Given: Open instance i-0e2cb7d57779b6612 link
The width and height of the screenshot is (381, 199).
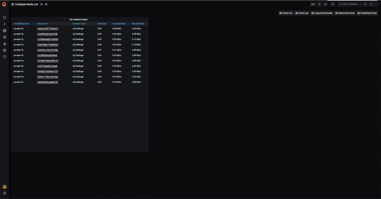Looking at the screenshot, I should tap(48, 29).
